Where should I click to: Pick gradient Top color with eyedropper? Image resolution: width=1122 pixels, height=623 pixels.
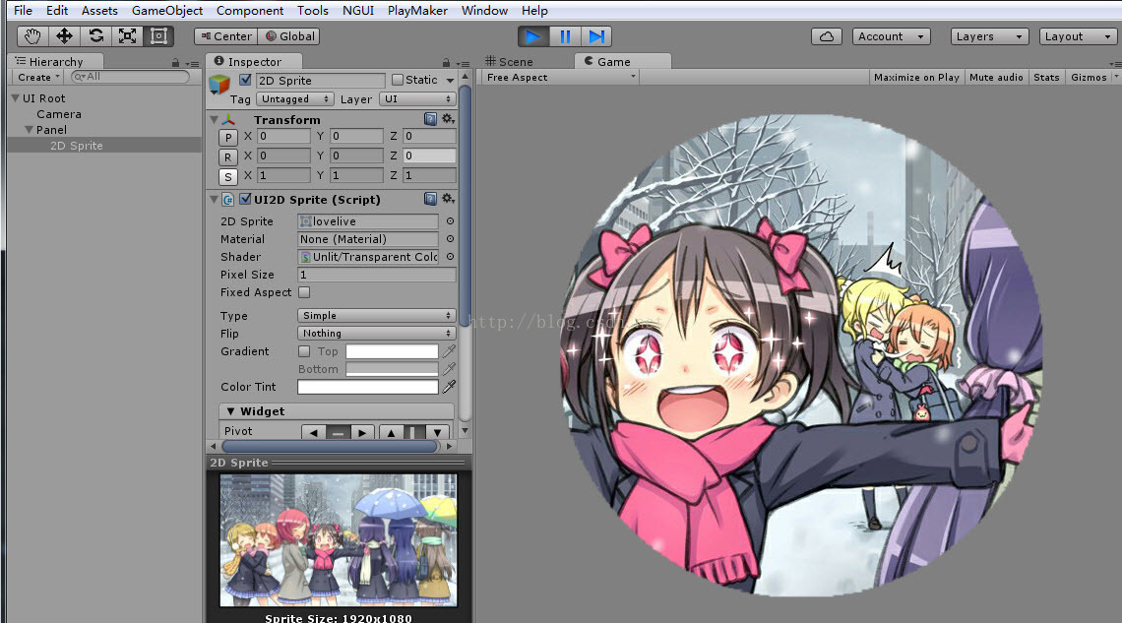(450, 351)
